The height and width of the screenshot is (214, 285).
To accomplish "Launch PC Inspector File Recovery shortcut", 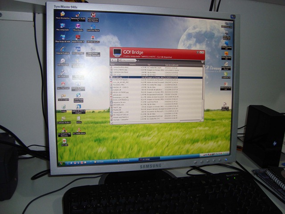I will (x=64, y=132).
